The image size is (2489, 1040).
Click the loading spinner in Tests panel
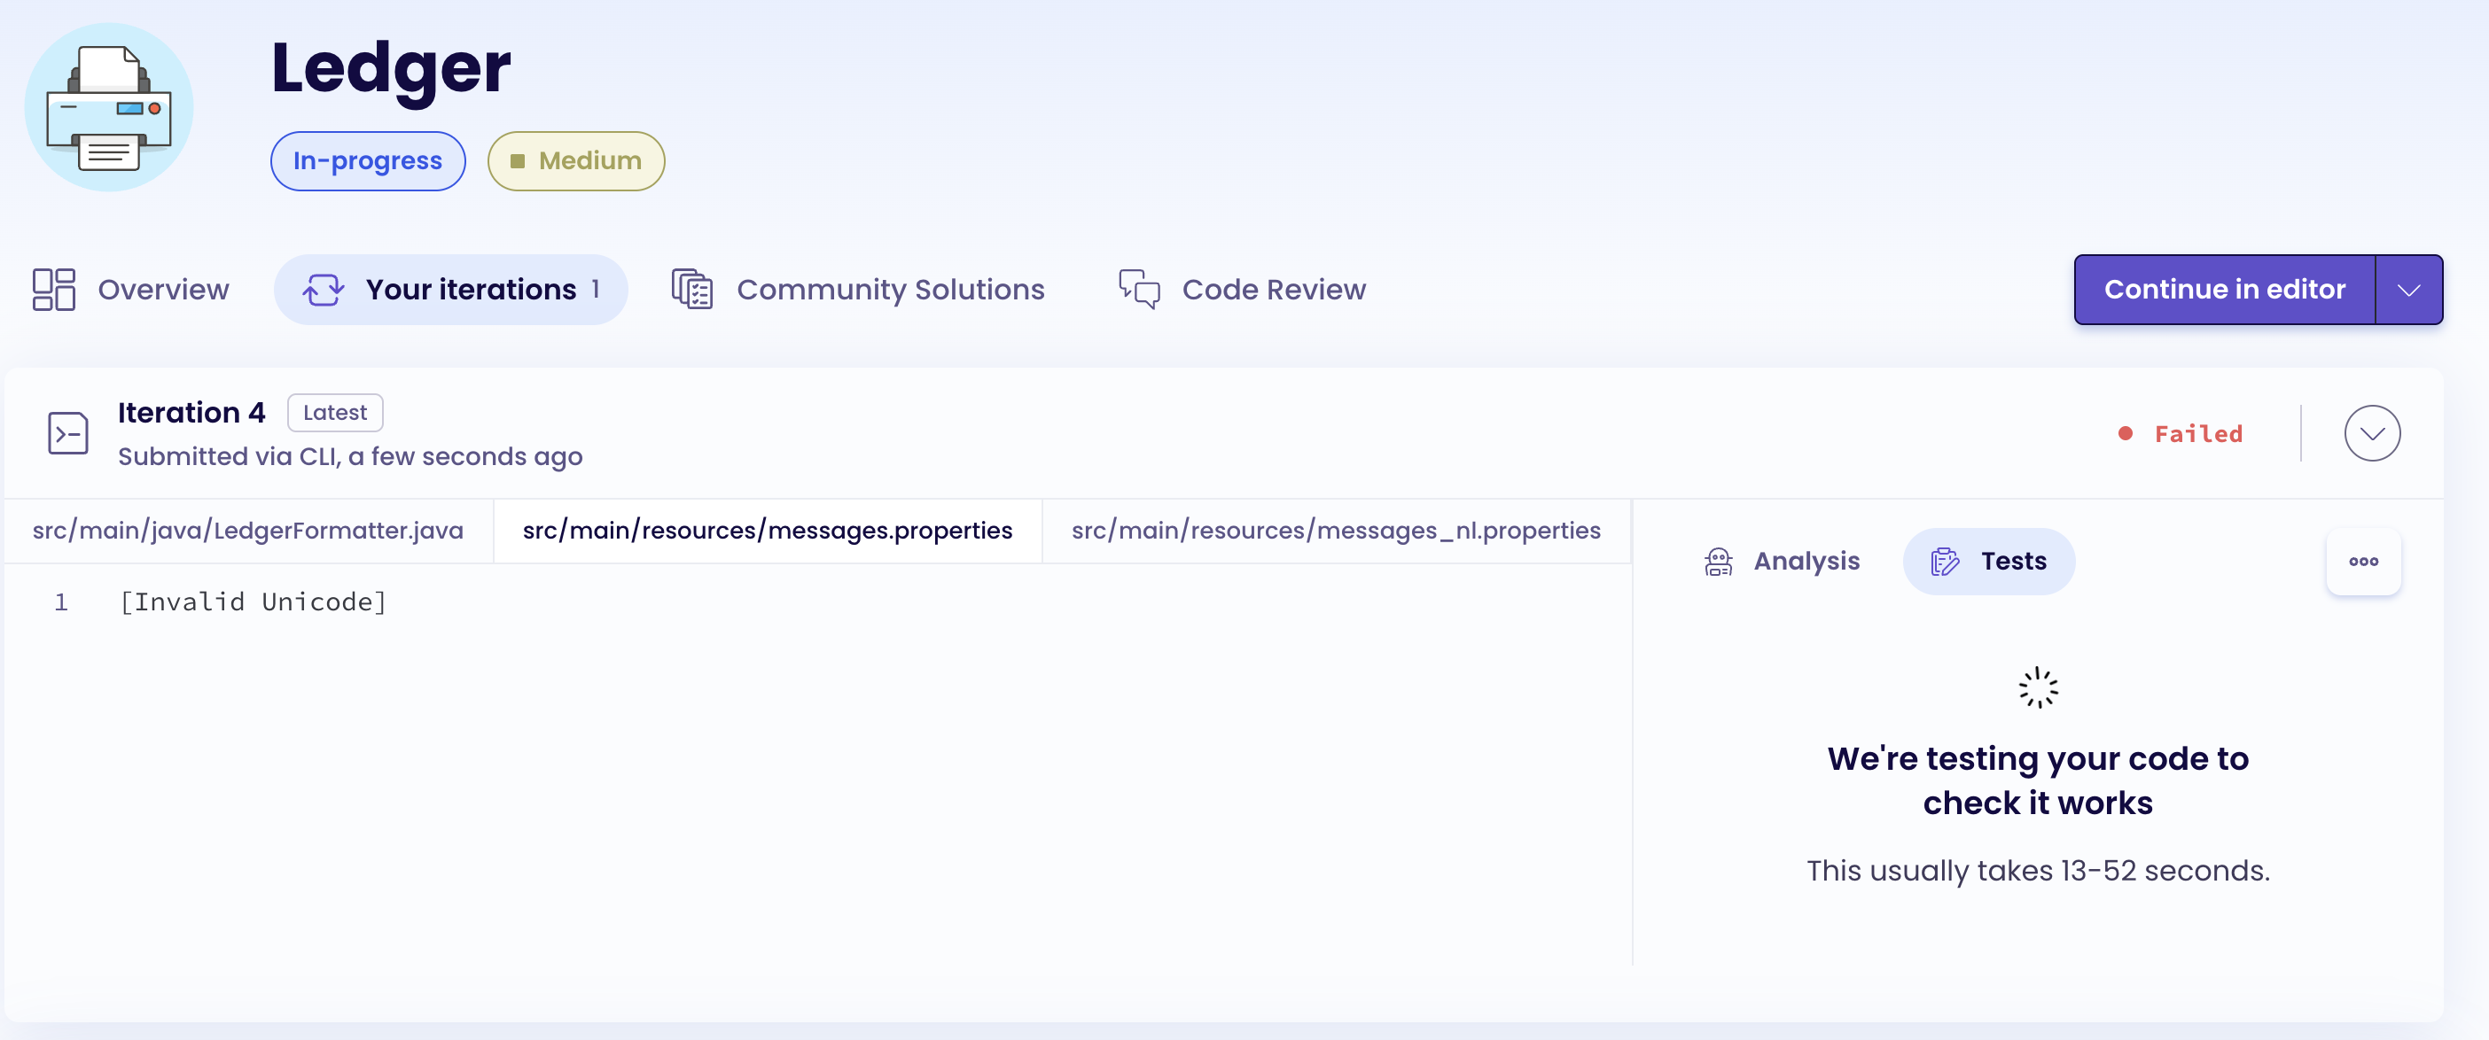(x=2038, y=688)
